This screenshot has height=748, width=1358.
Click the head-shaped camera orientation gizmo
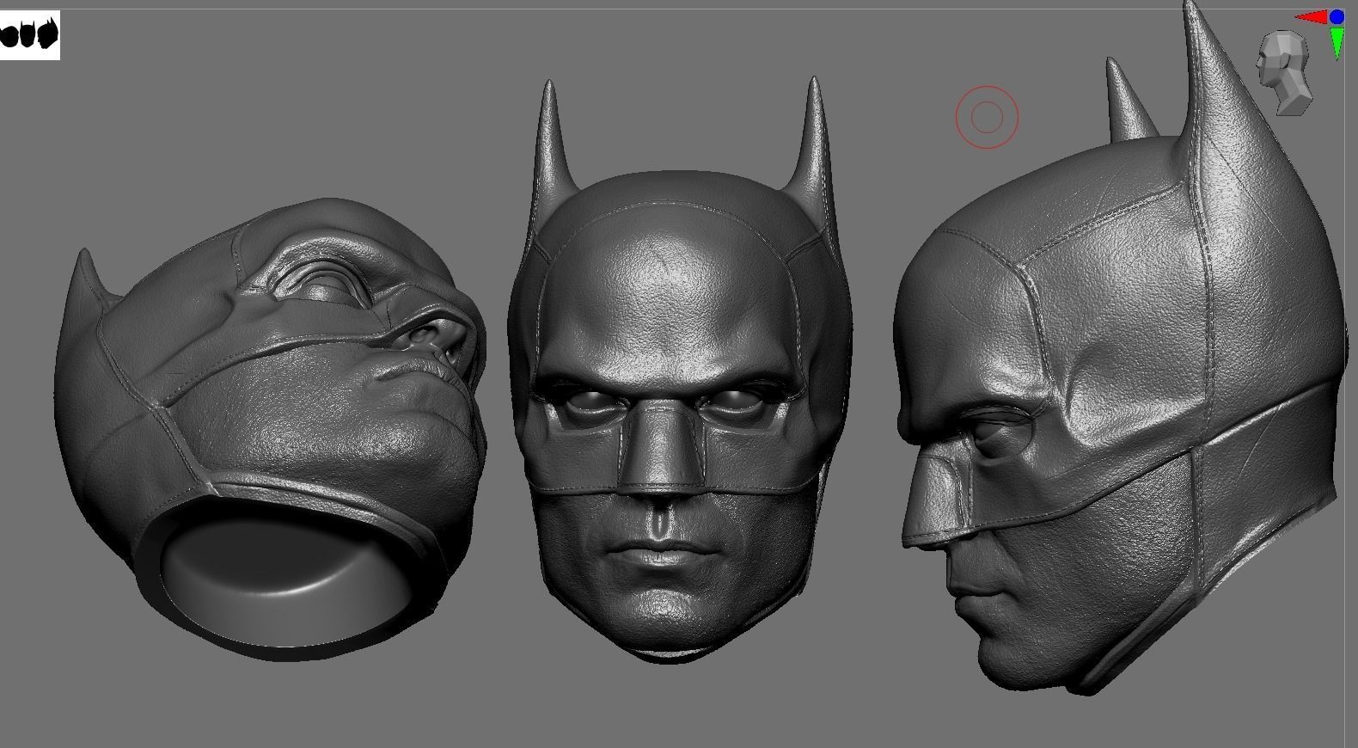click(1284, 73)
